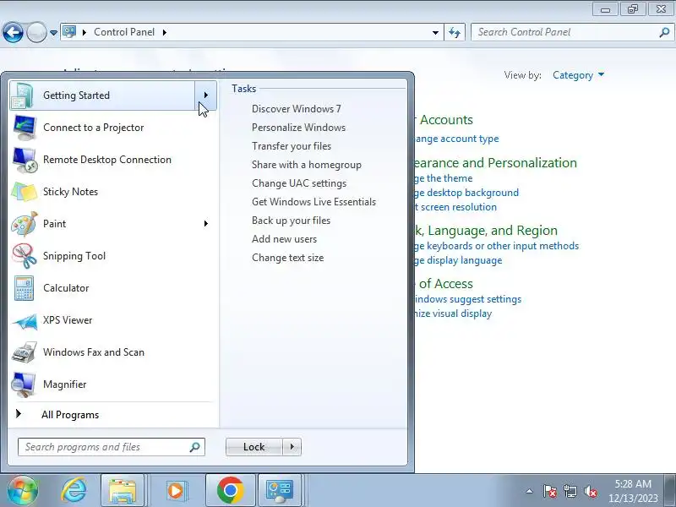
Task: Open the shutdown options arrow next to Lock
Action: coord(292,447)
